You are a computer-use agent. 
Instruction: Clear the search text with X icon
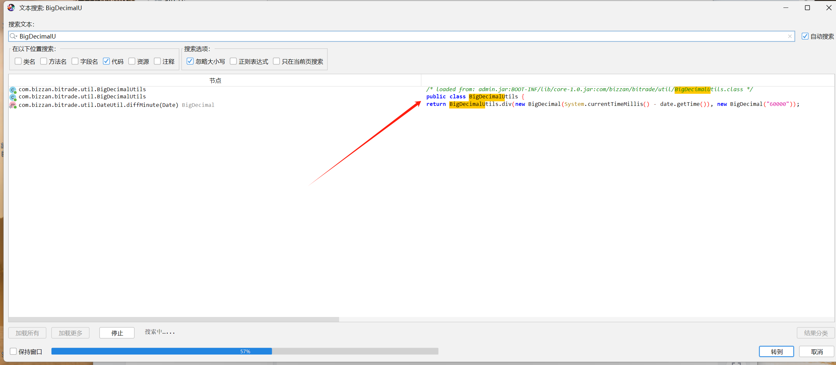click(x=790, y=36)
